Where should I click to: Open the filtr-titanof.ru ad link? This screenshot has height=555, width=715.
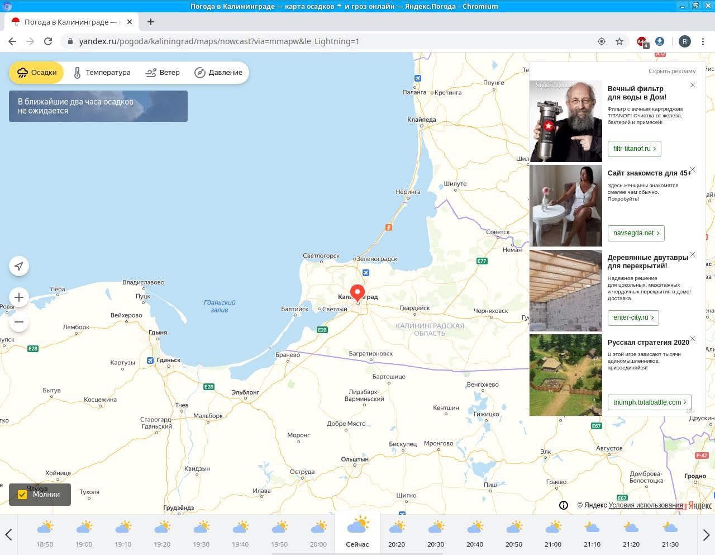[635, 149]
